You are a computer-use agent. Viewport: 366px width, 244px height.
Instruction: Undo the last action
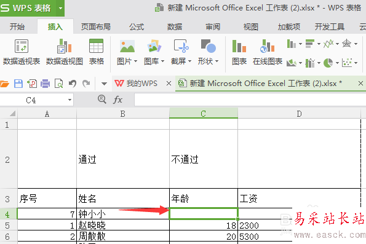click(73, 84)
